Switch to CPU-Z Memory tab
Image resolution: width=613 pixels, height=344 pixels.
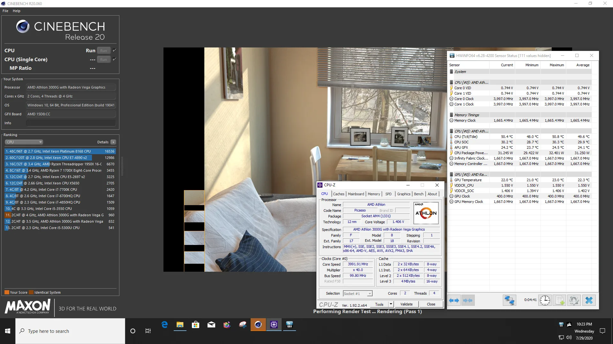(374, 194)
